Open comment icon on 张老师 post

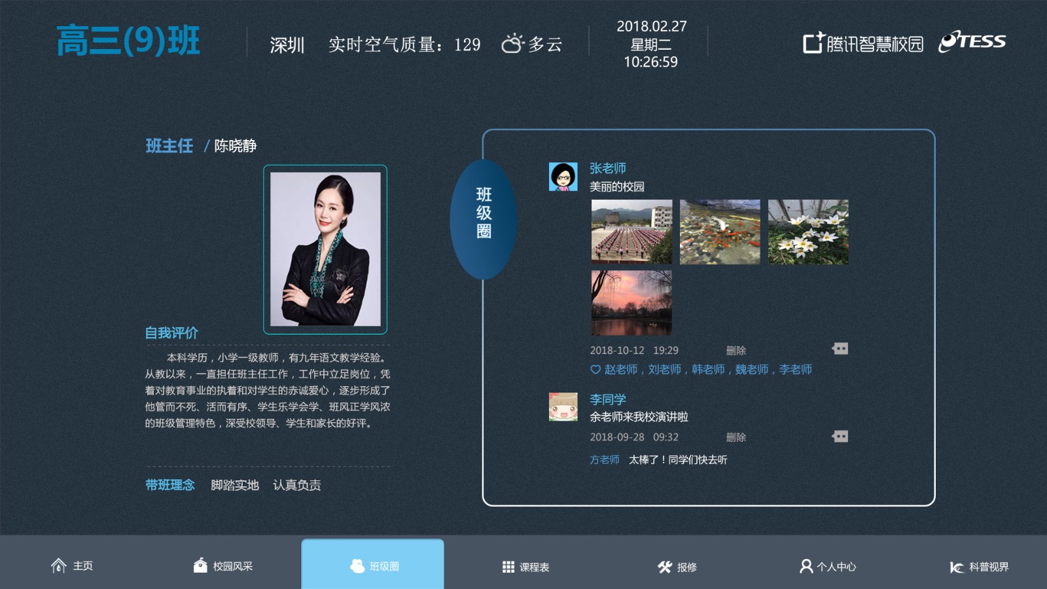[x=840, y=349]
